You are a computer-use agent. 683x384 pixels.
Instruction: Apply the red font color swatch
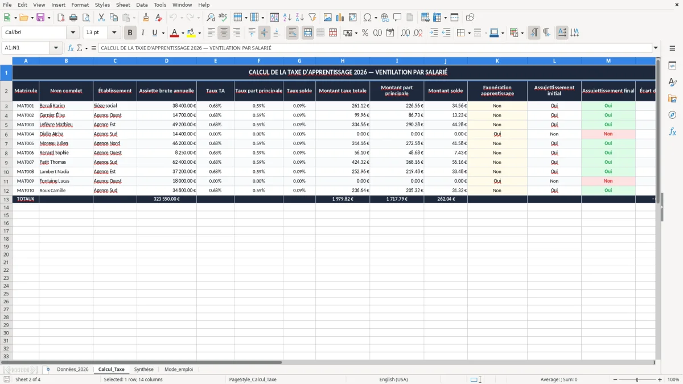[175, 33]
